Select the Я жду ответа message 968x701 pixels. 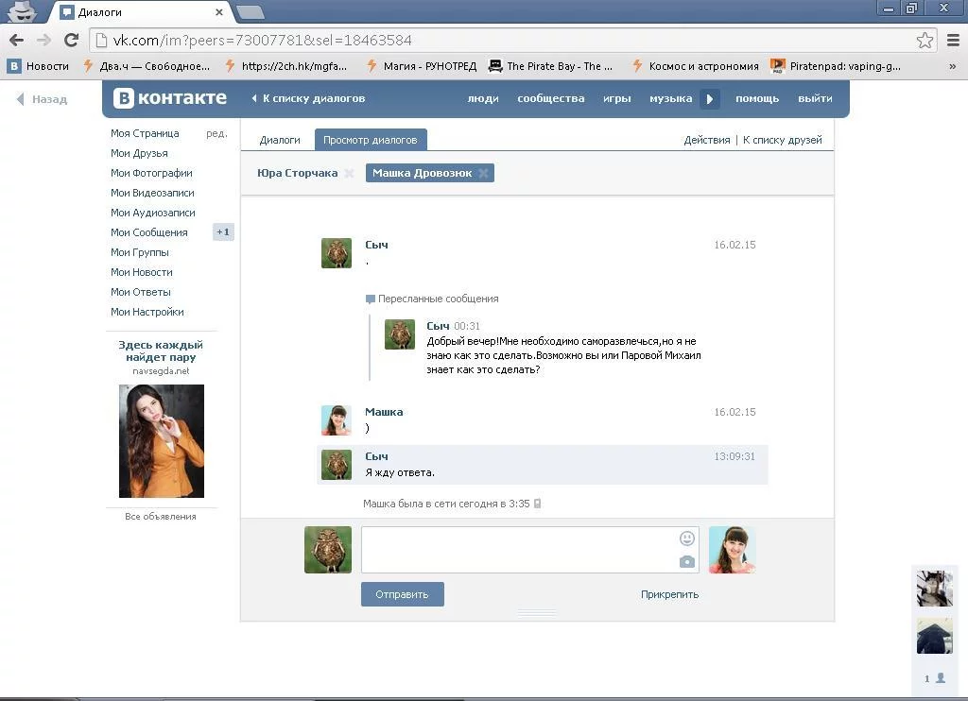[543, 465]
